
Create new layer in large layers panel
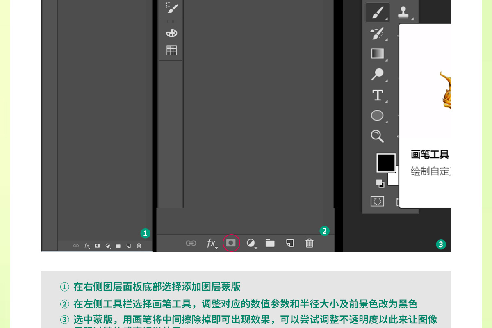pyautogui.click(x=290, y=243)
